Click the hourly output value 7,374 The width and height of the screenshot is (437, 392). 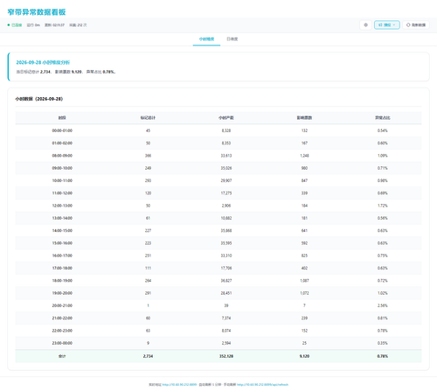pos(226,318)
